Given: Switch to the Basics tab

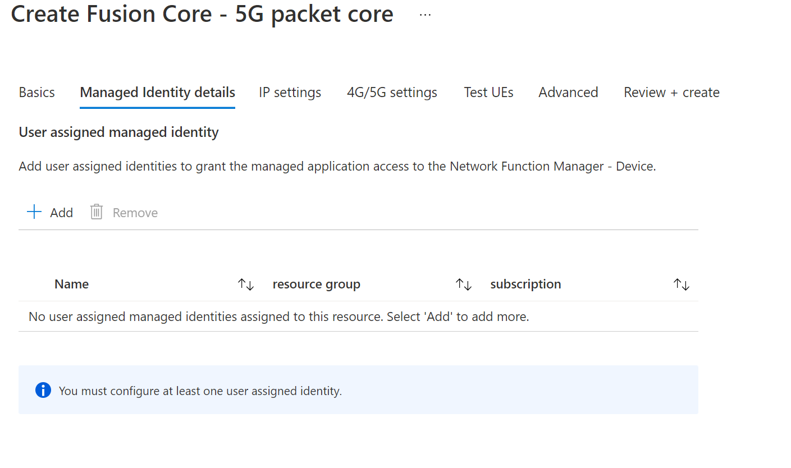Looking at the screenshot, I should [37, 93].
